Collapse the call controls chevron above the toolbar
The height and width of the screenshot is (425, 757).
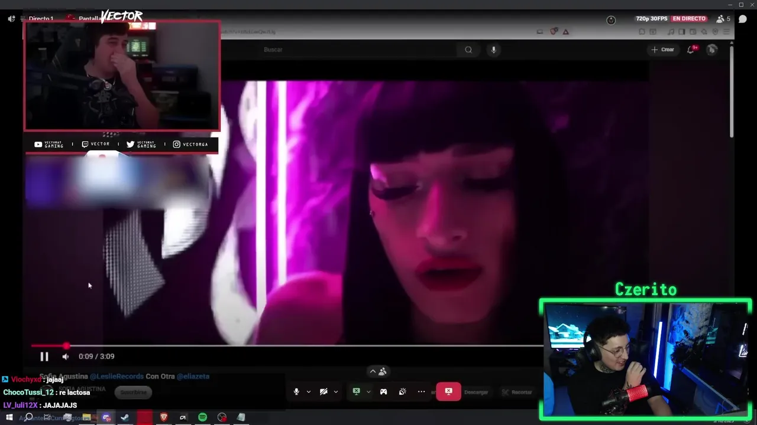coord(373,371)
